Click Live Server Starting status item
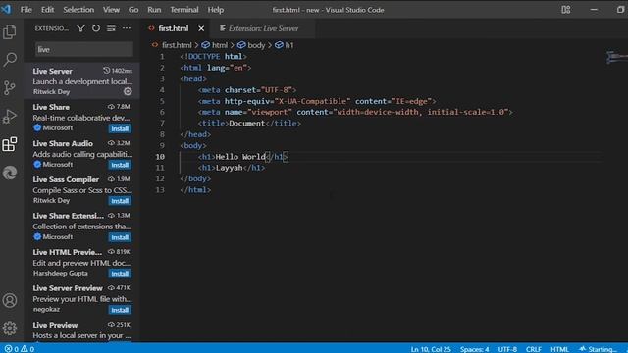 [x=598, y=349]
